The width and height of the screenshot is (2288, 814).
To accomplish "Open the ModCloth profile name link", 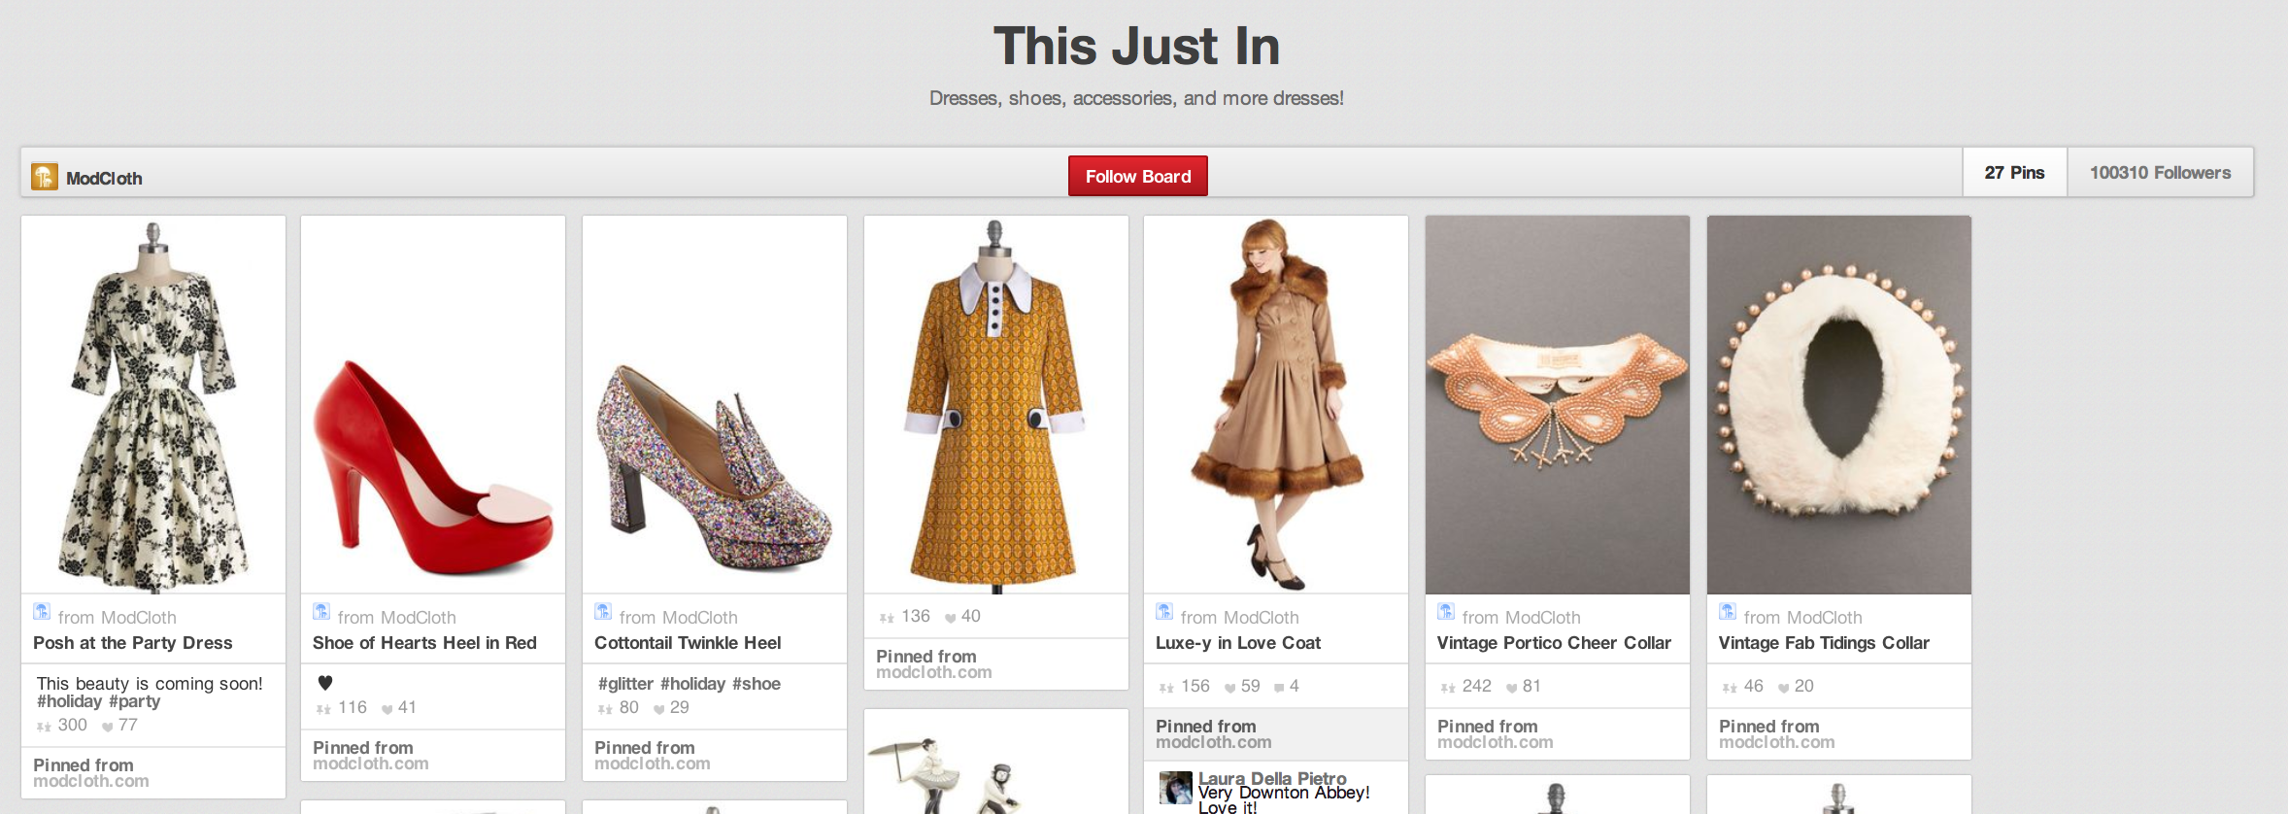I will tap(104, 178).
